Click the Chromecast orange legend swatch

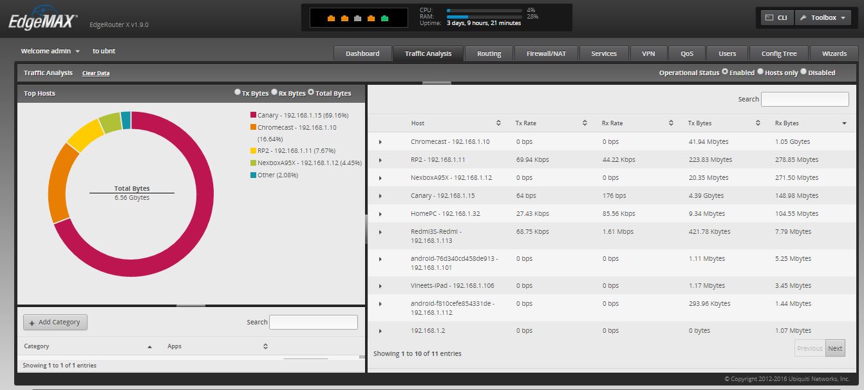(253, 127)
